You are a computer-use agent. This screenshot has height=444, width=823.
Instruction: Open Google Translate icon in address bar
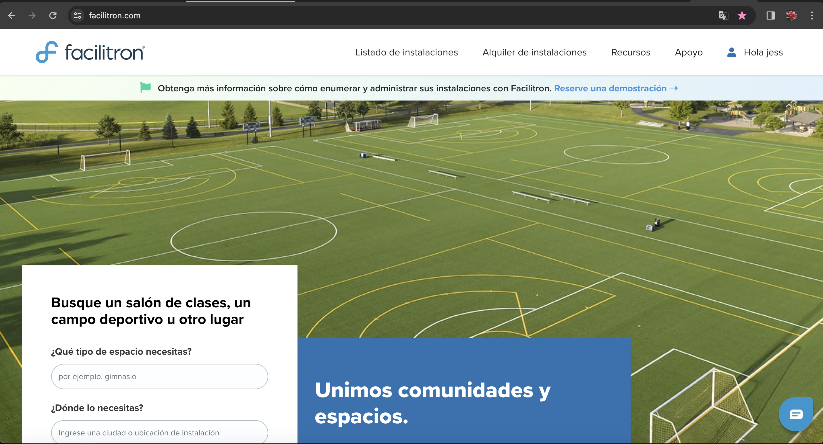click(x=723, y=15)
